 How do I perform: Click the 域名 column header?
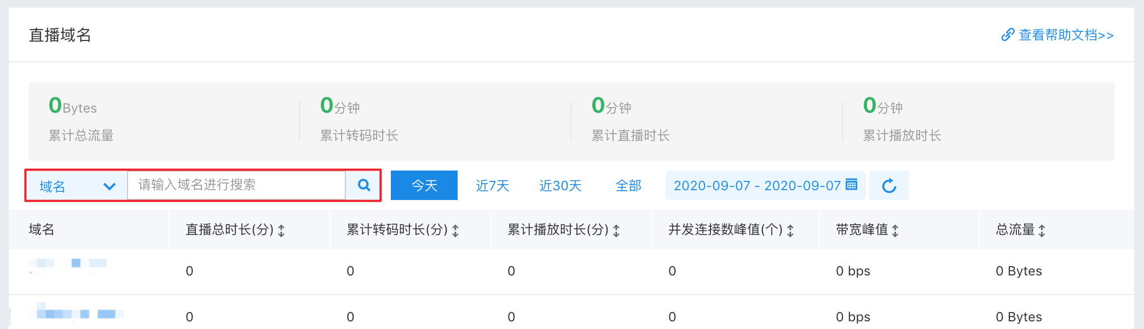pyautogui.click(x=42, y=230)
